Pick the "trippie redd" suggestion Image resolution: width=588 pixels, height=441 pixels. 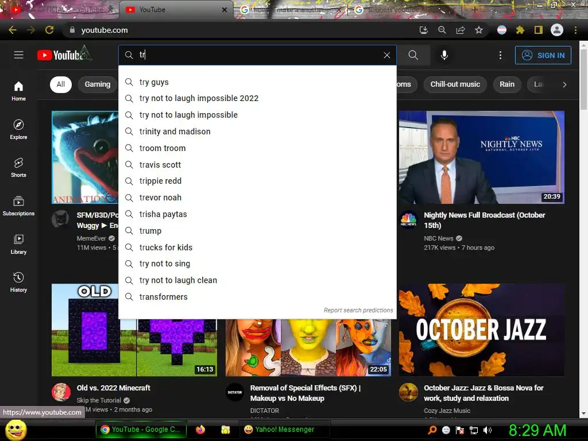pyautogui.click(x=257, y=181)
